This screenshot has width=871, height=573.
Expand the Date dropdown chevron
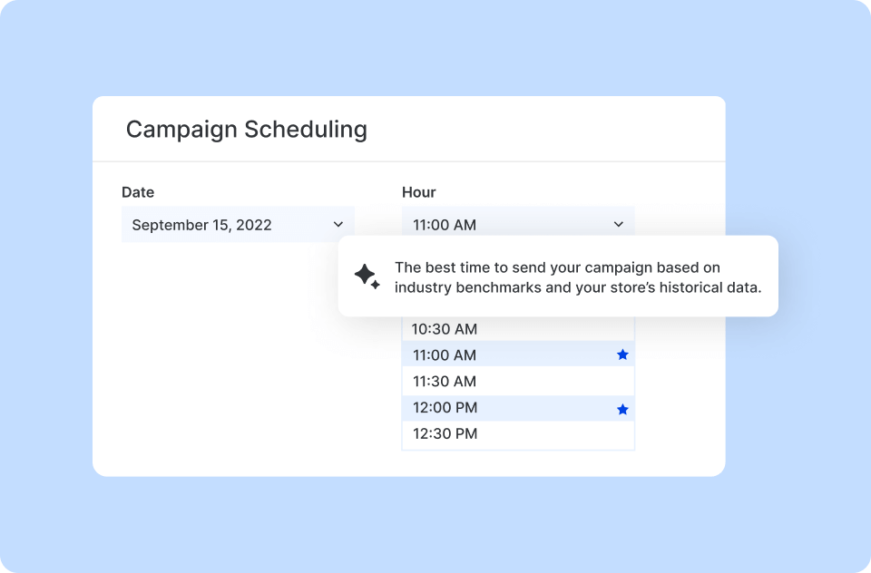(x=338, y=225)
